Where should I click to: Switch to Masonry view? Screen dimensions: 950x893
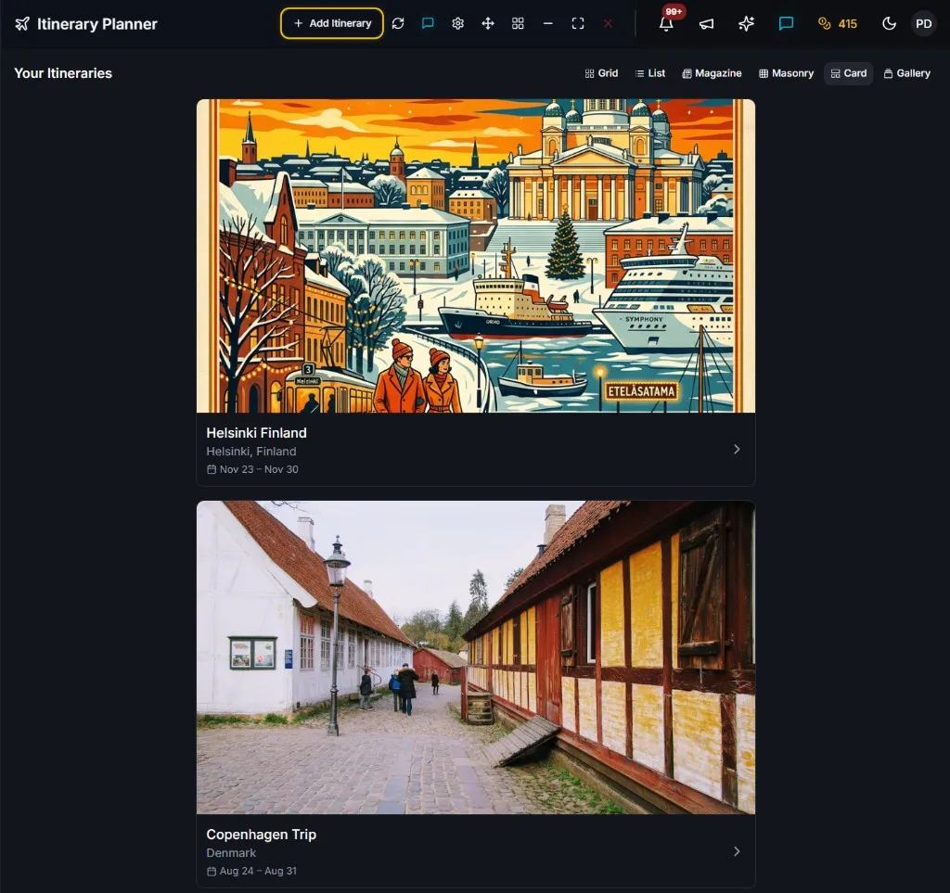787,73
